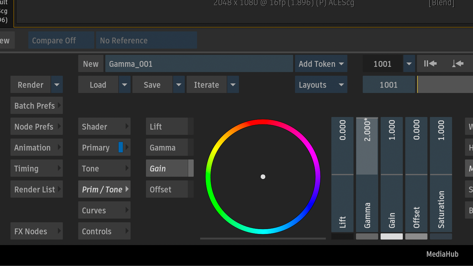Open the Compare Off dropdown
The width and height of the screenshot is (473, 266).
click(61, 40)
